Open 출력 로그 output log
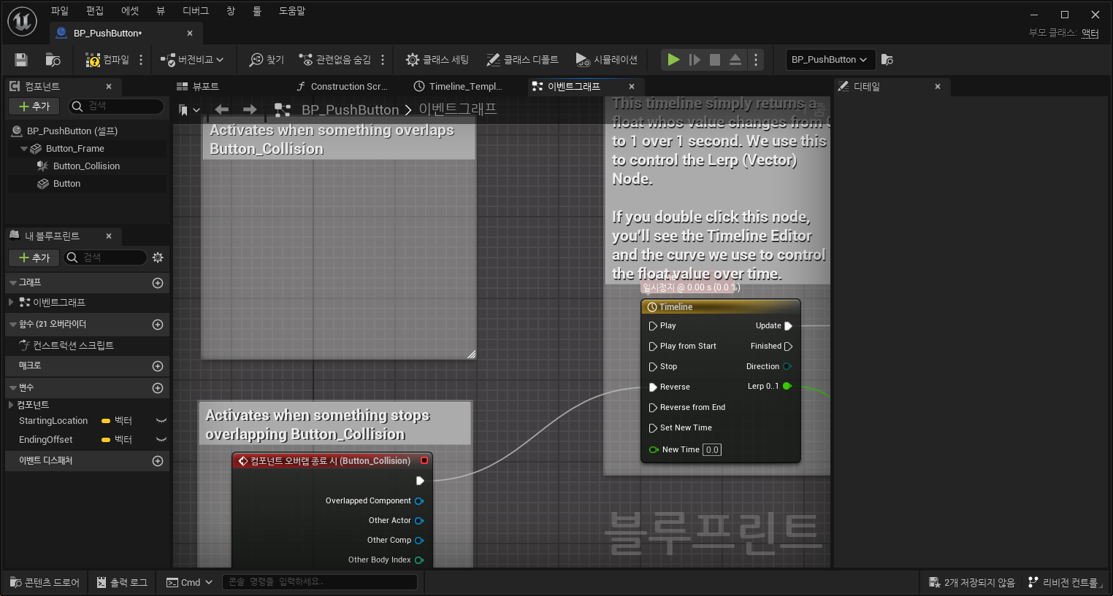 [122, 582]
